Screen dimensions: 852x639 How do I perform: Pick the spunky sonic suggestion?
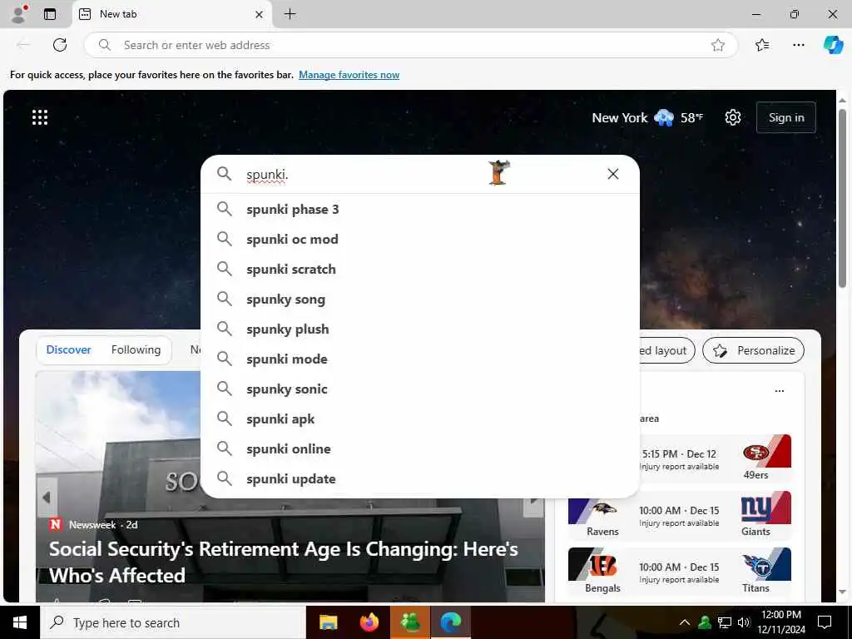click(x=420, y=389)
